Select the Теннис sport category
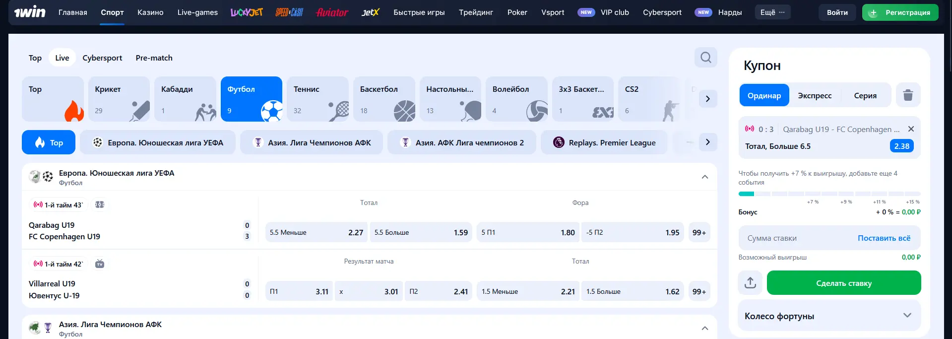This screenshot has height=339, width=952. (x=317, y=99)
